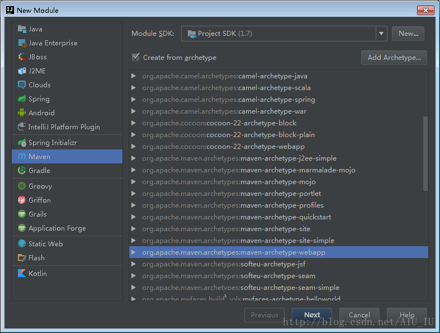Click the Spring leaf icon
440x333 pixels.
point(22,99)
